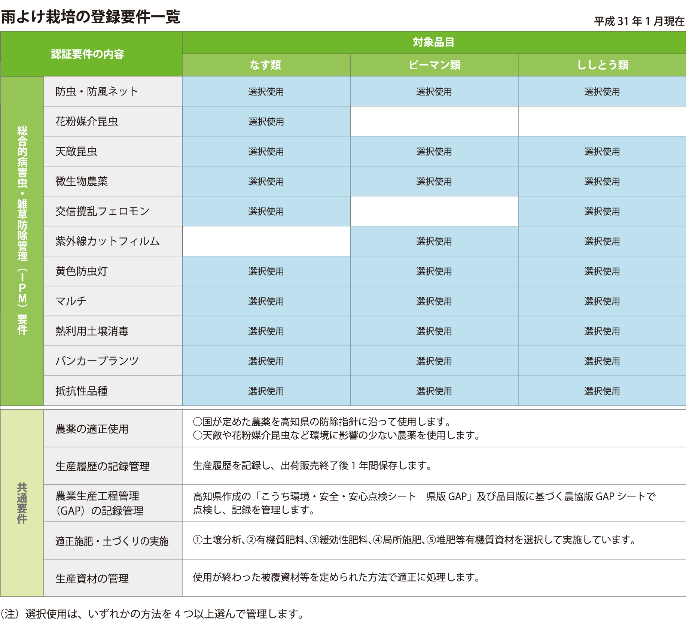Click 選択使用 for 紫外線カットフィルム under ししとう類
The image size is (686, 626).
pyautogui.click(x=602, y=241)
